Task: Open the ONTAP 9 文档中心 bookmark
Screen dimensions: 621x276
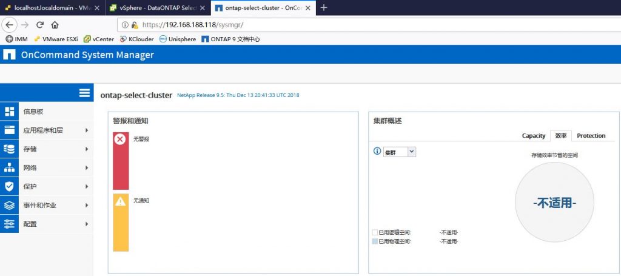Action: 230,39
